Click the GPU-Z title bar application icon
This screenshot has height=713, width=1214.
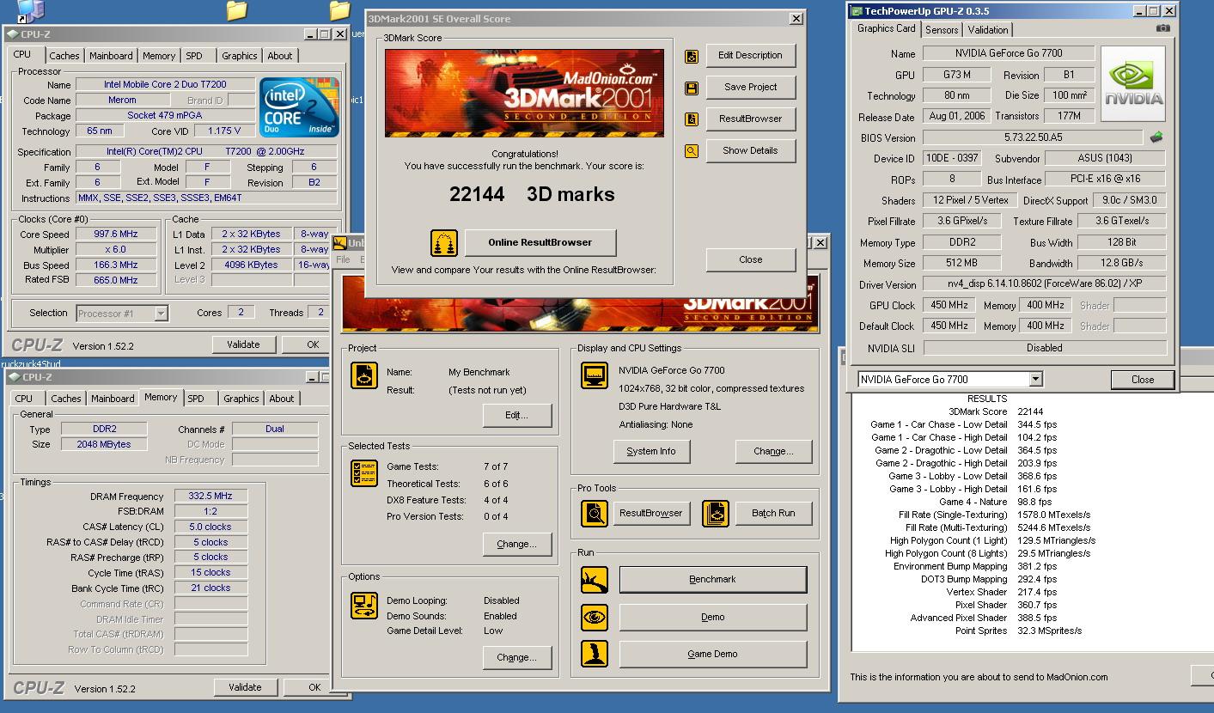pyautogui.click(x=856, y=11)
